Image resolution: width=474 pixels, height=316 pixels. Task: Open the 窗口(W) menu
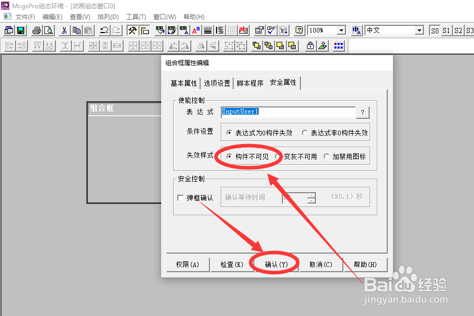pos(164,17)
